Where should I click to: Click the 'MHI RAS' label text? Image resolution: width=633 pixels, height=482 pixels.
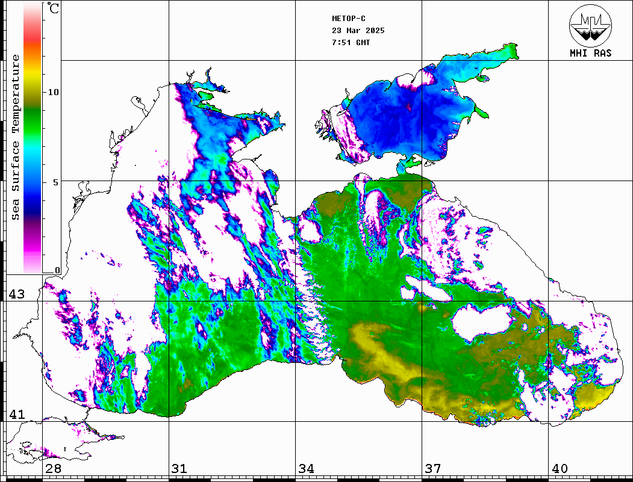(590, 53)
